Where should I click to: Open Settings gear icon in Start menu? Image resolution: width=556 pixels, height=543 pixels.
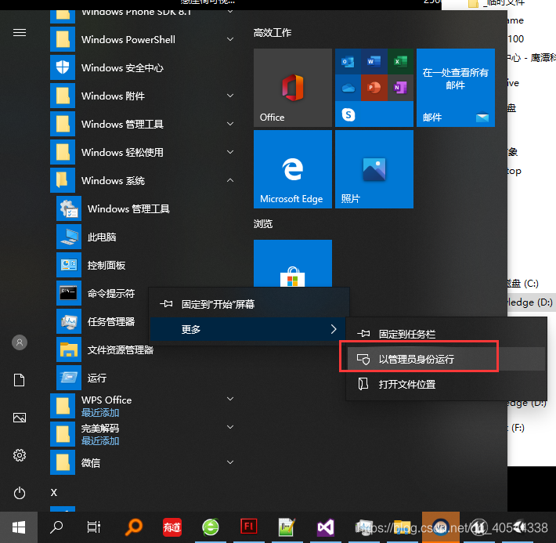click(x=20, y=455)
